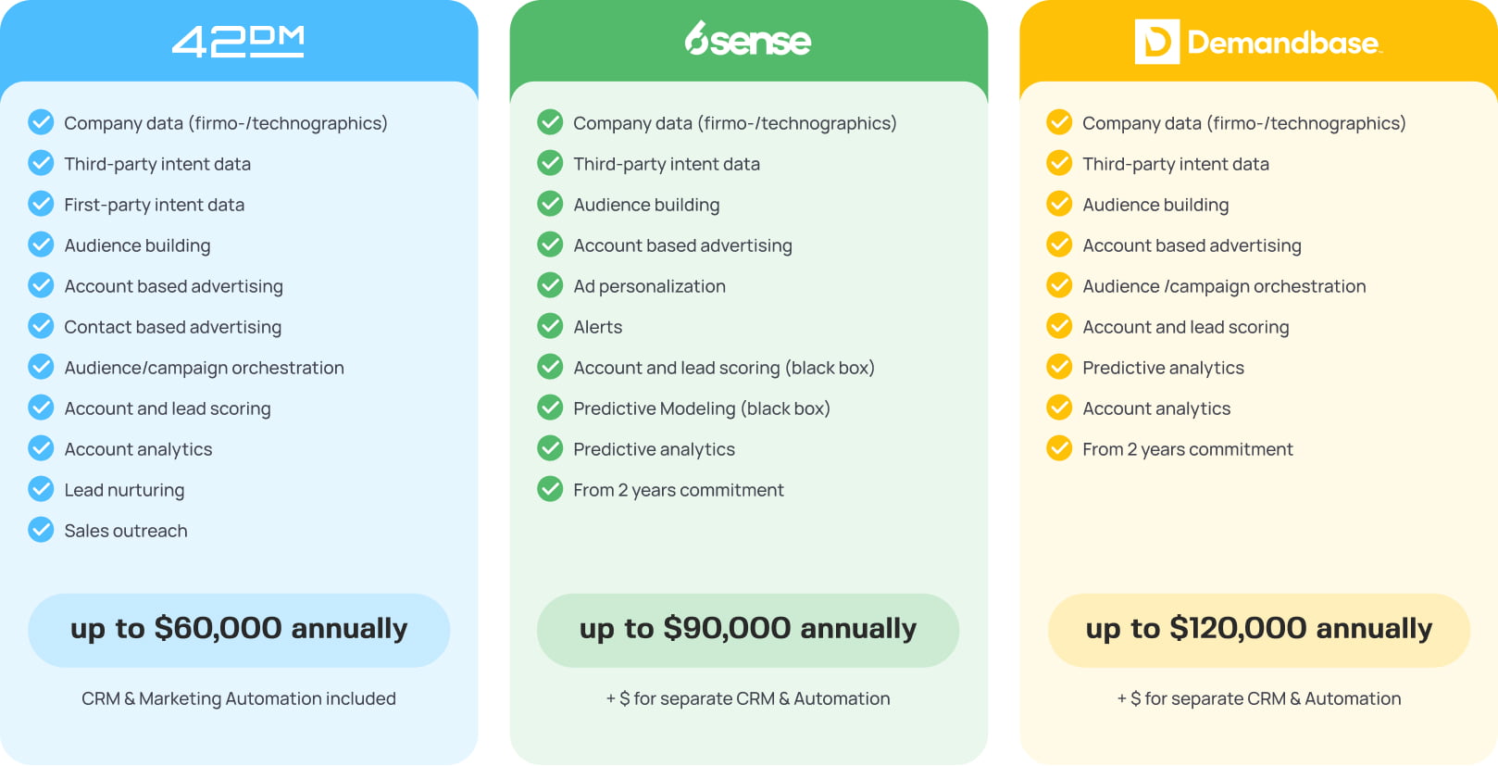Click the 6sense logo
The image size is (1498, 766).
tap(748, 40)
